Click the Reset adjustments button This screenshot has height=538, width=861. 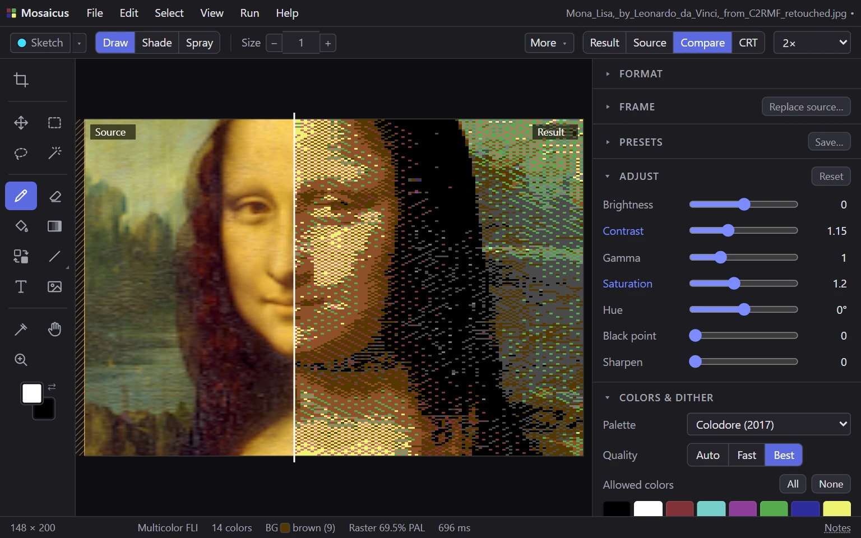tap(831, 176)
